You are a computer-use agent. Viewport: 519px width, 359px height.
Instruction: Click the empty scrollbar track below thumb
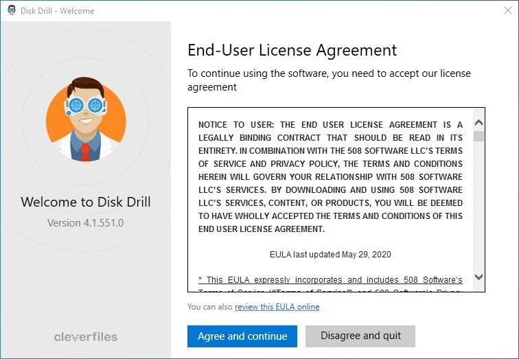click(x=478, y=207)
